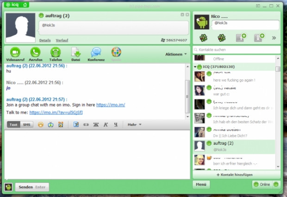The image size is (287, 197).
Task: Open the Details link
Action: (45, 40)
